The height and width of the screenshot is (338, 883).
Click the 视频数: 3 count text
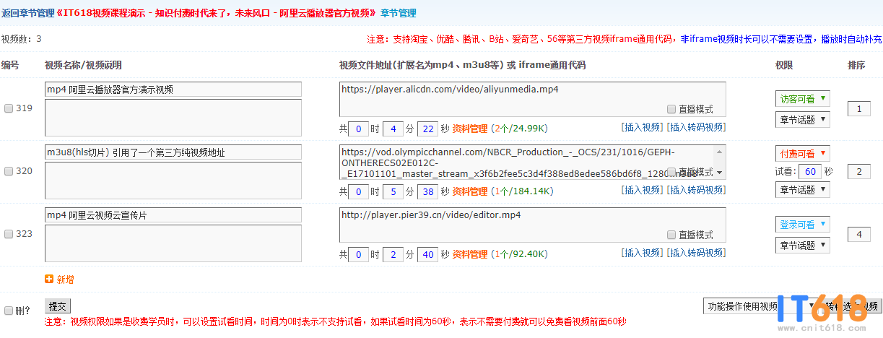tap(22, 39)
